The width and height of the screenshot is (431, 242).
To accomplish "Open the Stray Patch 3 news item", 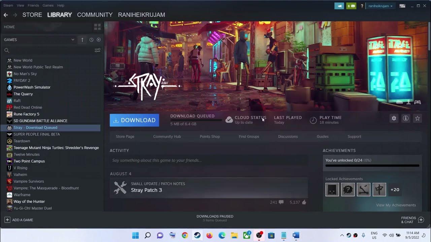I will click(209, 188).
